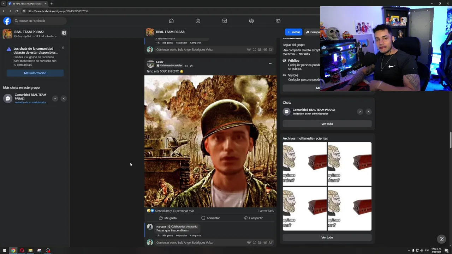452x254 pixels.
Task: Click the page vertical scrollbar thumb
Action: pyautogui.click(x=450, y=140)
